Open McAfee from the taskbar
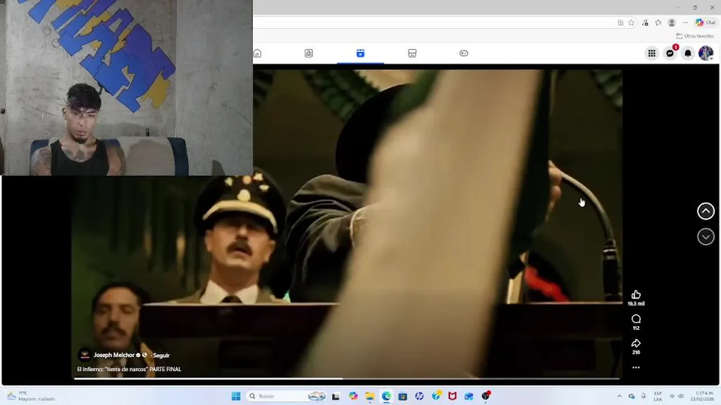Screen dimensions: 721x405 [x=452, y=396]
